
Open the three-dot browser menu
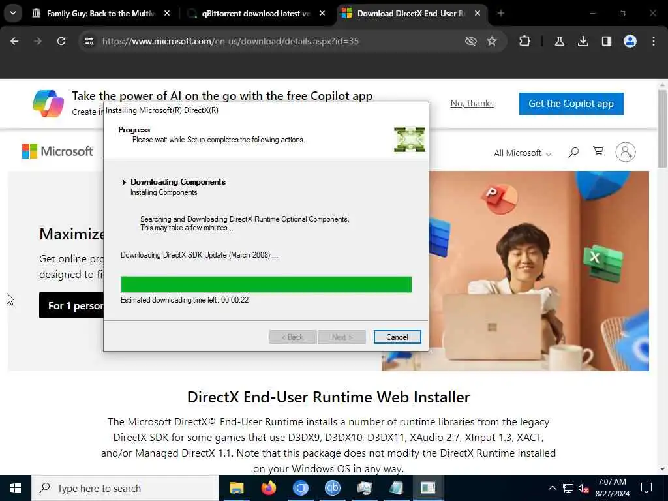click(654, 41)
